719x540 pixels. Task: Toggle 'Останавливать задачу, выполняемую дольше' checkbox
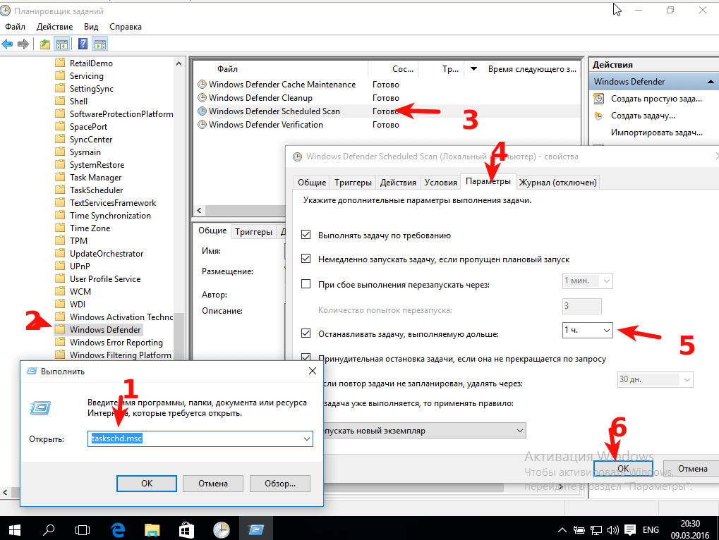pos(306,333)
